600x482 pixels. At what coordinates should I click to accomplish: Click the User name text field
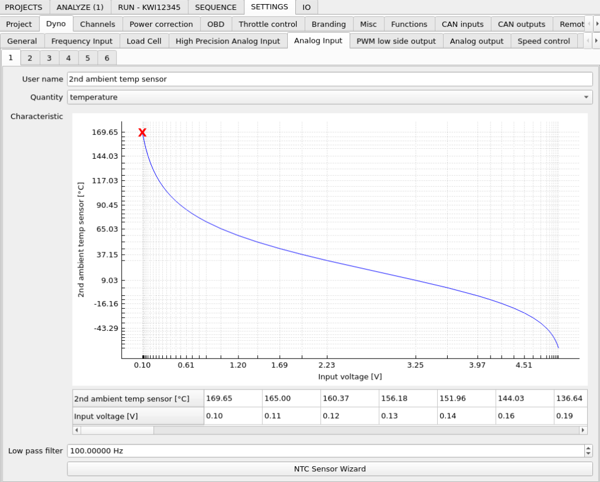(x=330, y=79)
